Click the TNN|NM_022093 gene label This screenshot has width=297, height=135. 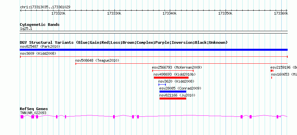pyautogui.click(x=33, y=113)
